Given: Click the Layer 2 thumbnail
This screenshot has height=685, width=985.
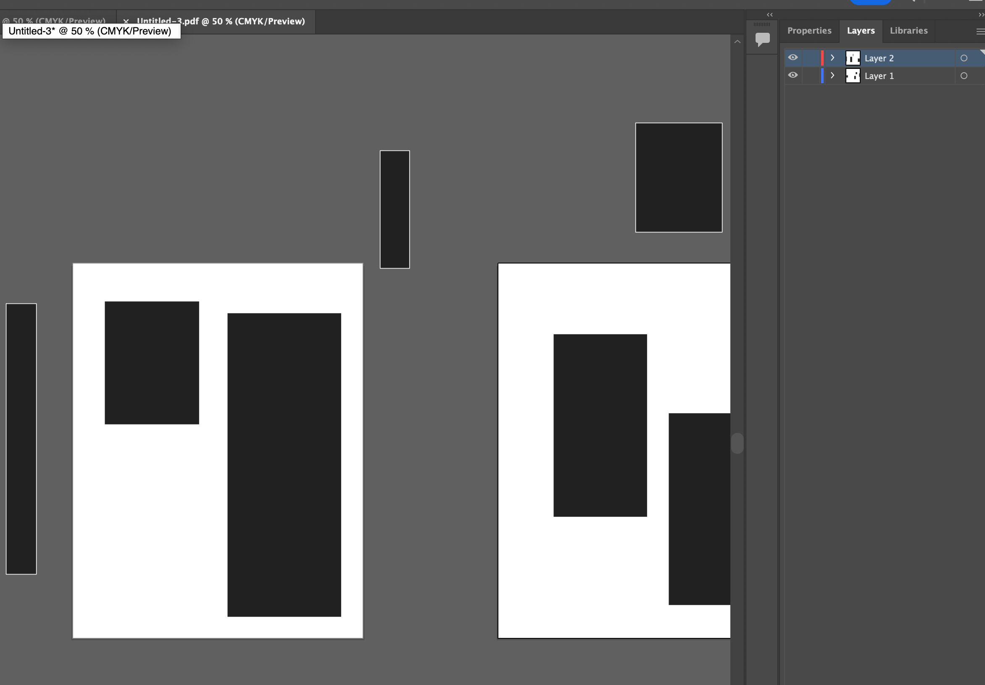Looking at the screenshot, I should 853,58.
